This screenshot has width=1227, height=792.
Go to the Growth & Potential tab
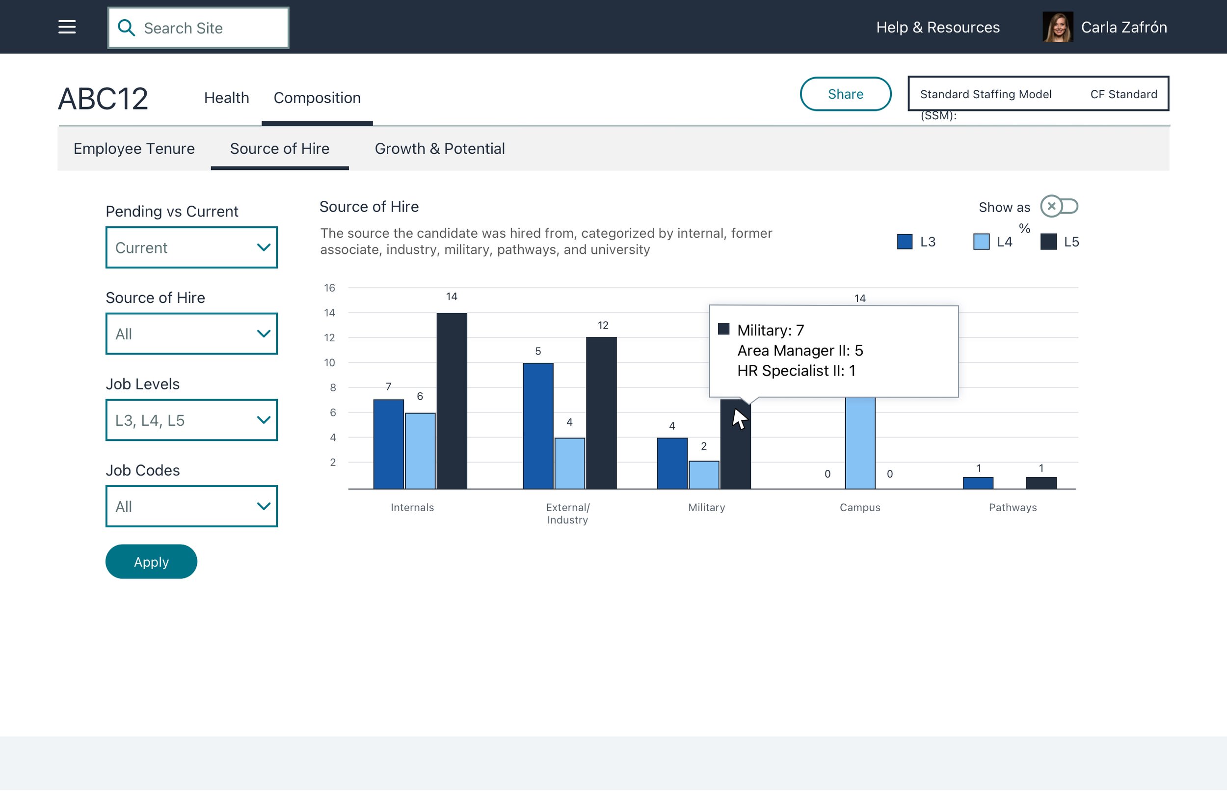point(439,149)
